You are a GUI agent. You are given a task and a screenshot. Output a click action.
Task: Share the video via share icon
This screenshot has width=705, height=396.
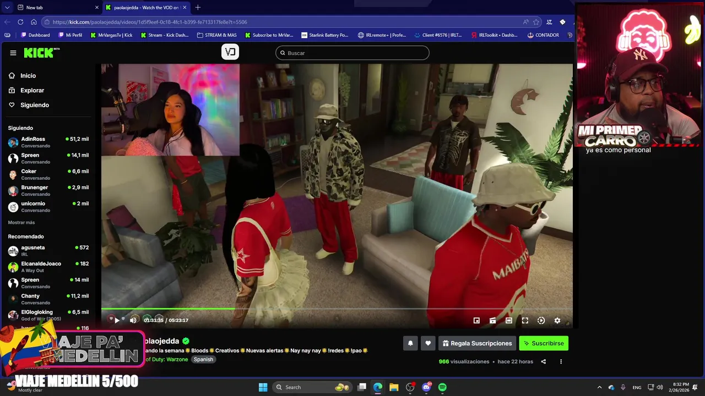coord(544,362)
